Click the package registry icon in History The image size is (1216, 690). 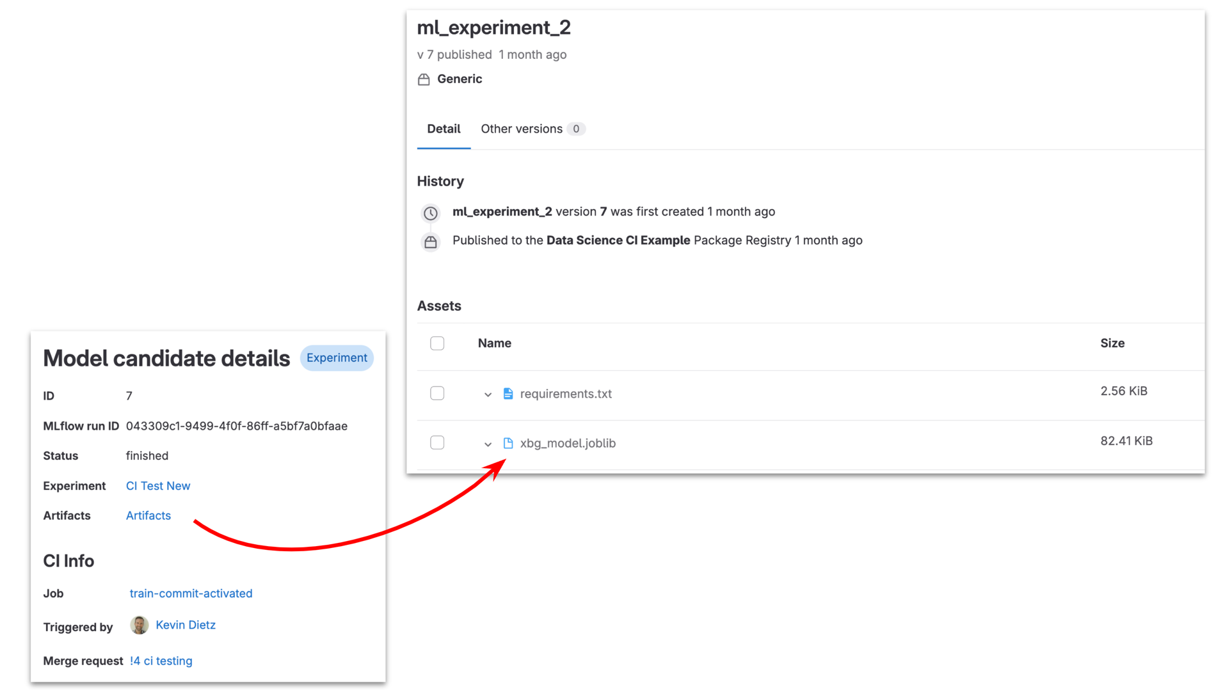431,242
